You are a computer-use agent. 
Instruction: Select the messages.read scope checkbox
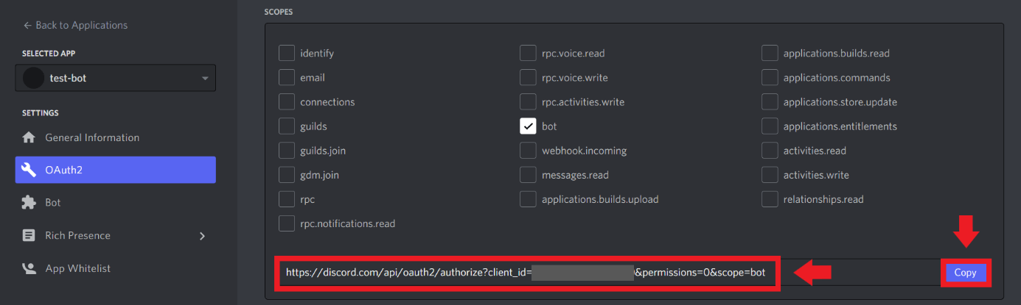pyautogui.click(x=528, y=175)
